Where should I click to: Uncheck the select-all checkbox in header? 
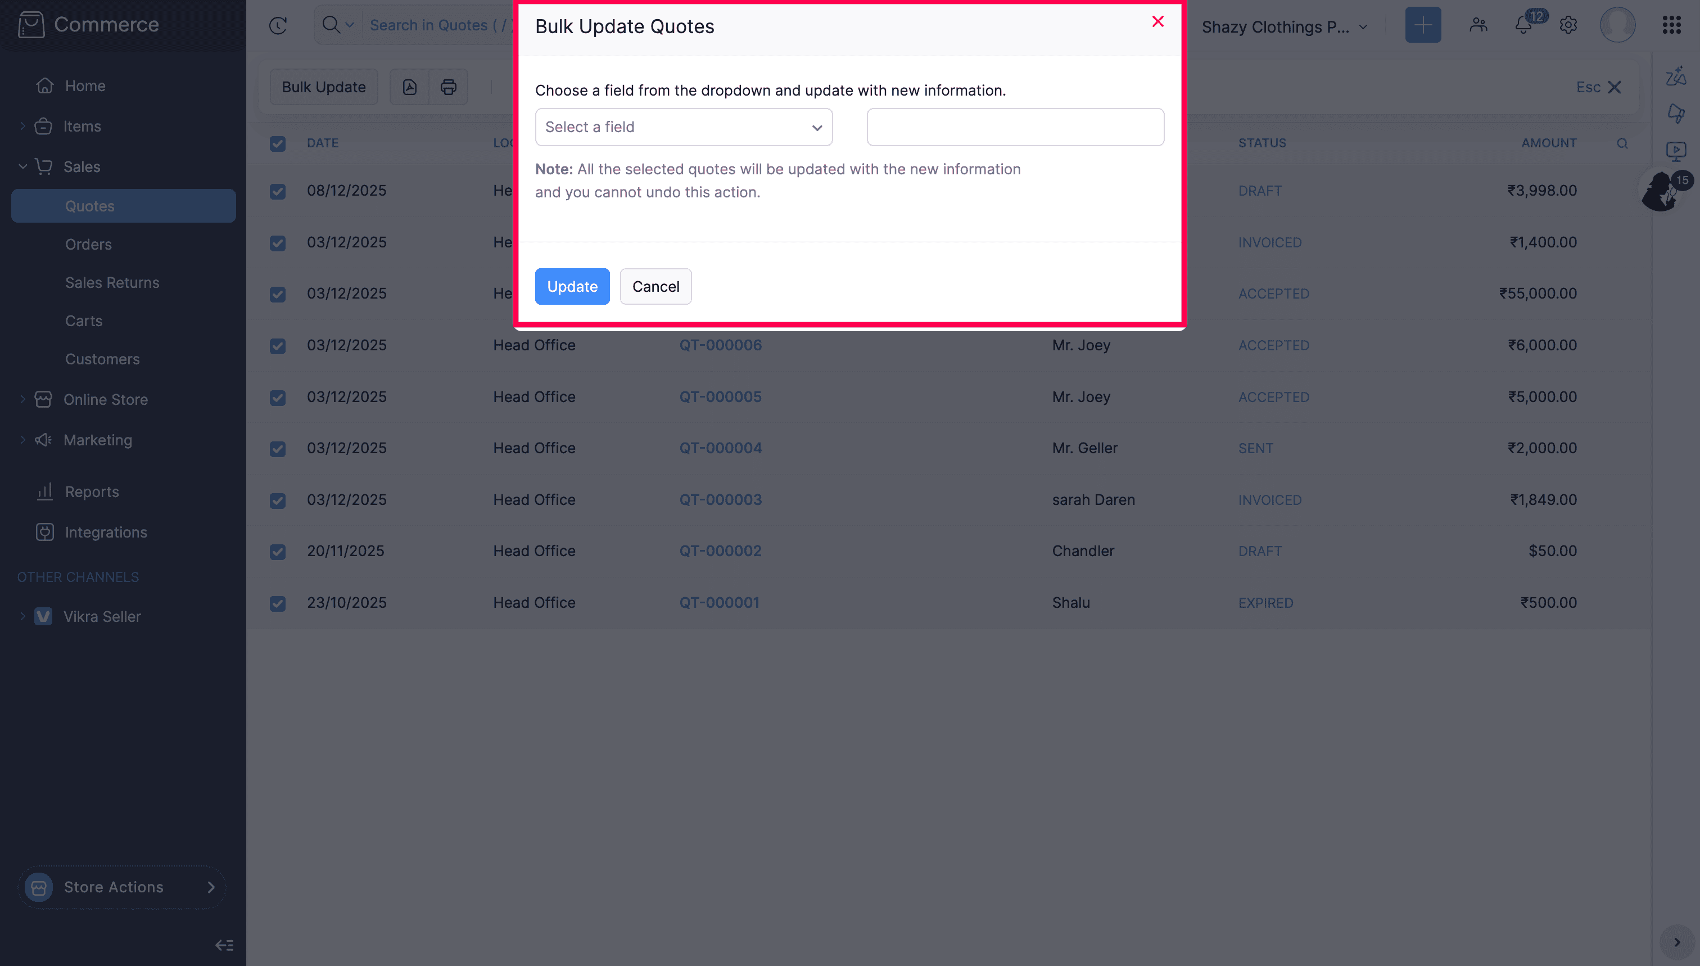pos(277,143)
